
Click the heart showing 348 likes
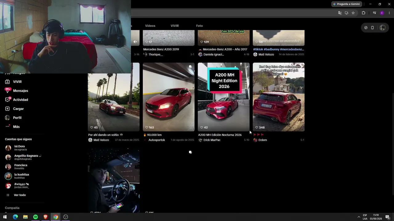(x=257, y=127)
